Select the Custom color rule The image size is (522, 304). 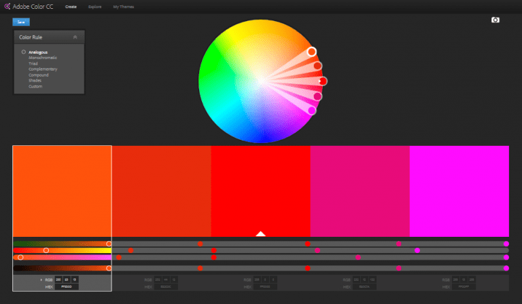pyautogui.click(x=35, y=86)
